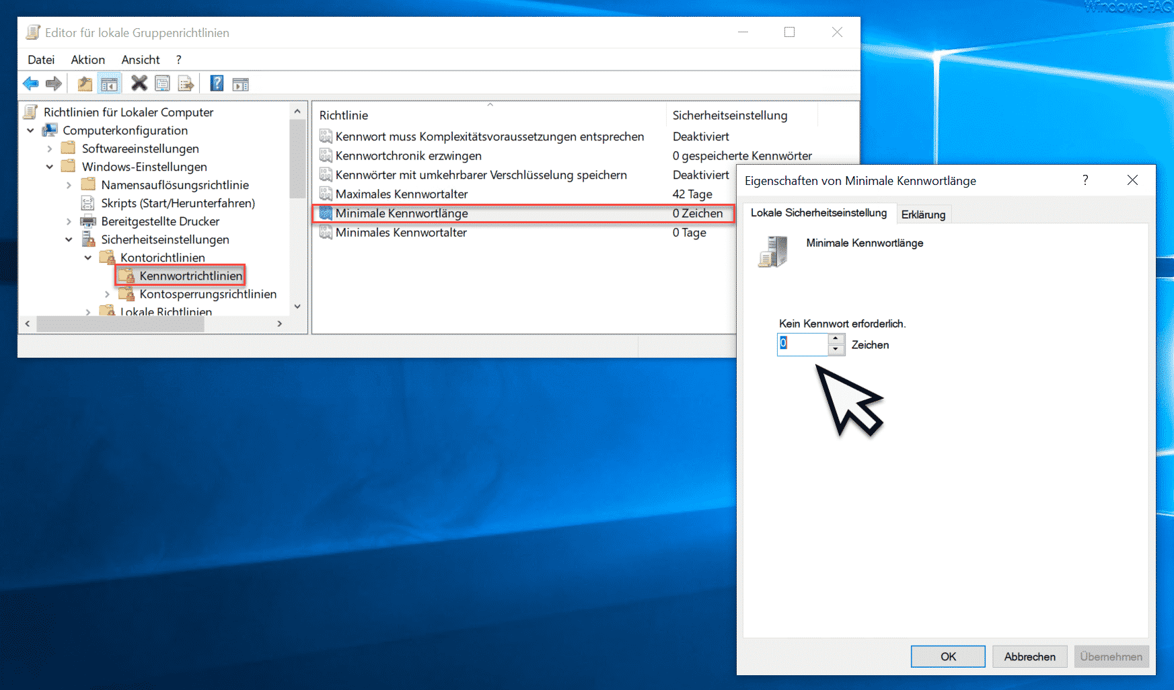
Task: Click the Delete (X) toolbar icon
Action: point(139,83)
